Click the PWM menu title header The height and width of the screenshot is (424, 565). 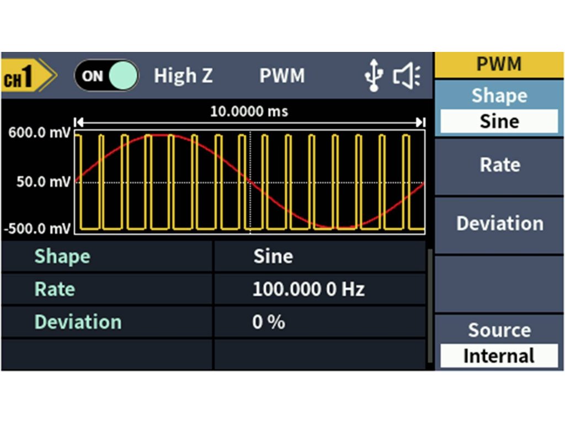(x=499, y=65)
